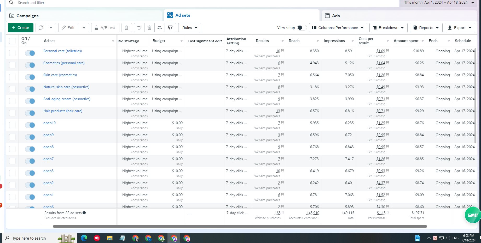481x243 pixels.
Task: Click the audience people icon
Action: 160,28
